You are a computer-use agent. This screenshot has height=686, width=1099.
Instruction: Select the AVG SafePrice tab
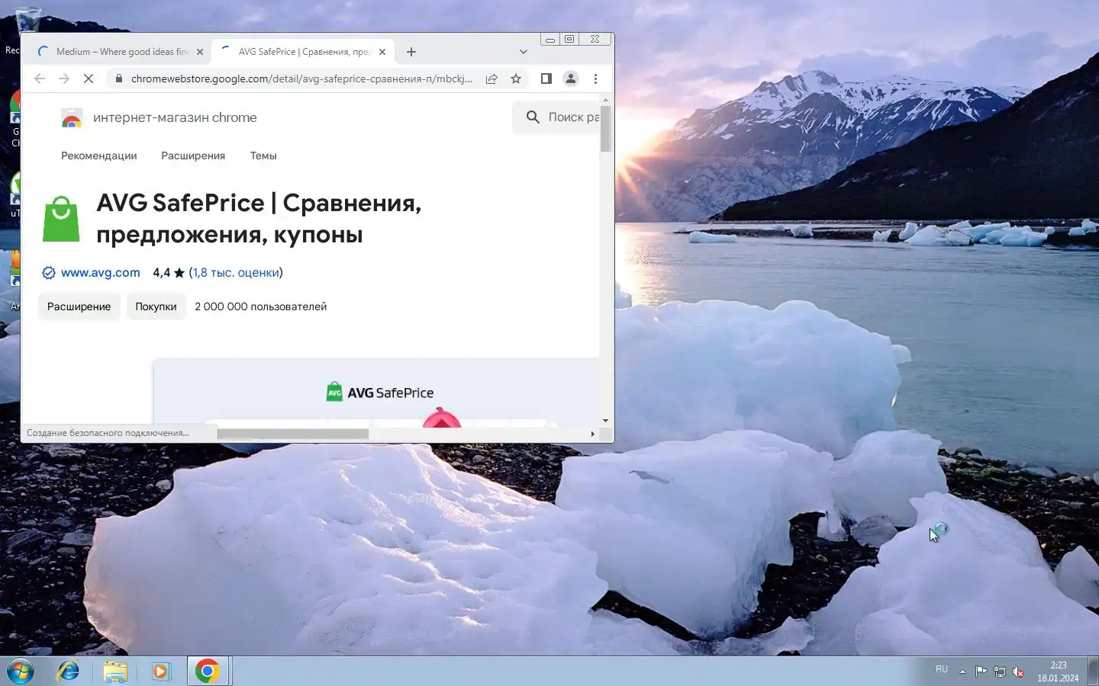tap(303, 52)
